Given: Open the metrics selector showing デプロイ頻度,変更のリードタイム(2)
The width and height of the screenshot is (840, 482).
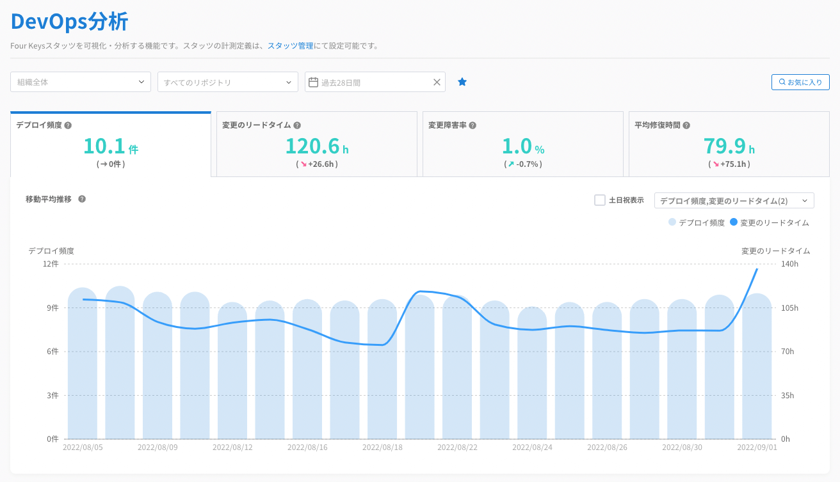Looking at the screenshot, I should point(734,200).
